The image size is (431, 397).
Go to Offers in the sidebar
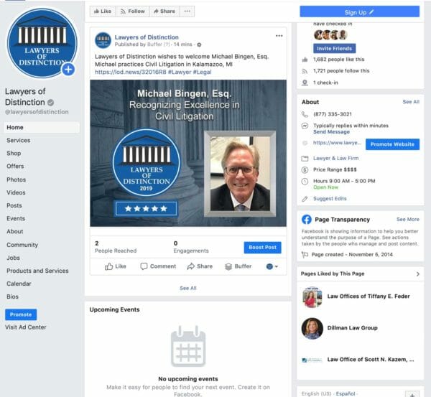coord(15,167)
